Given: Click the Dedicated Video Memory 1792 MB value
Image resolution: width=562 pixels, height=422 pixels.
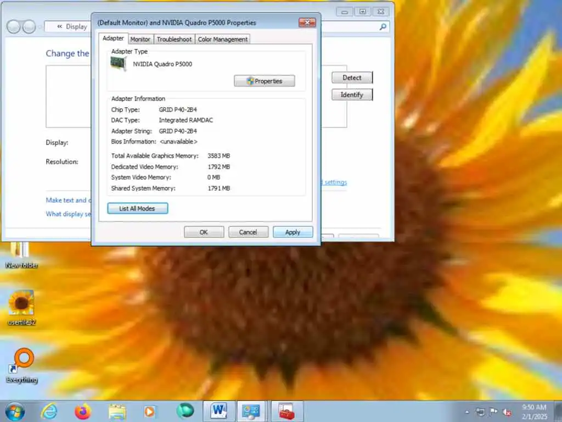Looking at the screenshot, I should coord(219,167).
